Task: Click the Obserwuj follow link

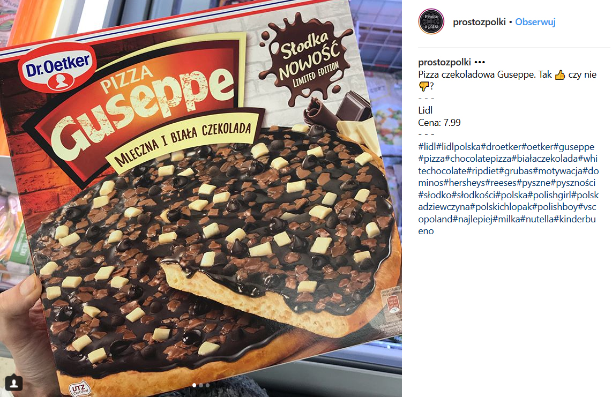Action: 535,22
